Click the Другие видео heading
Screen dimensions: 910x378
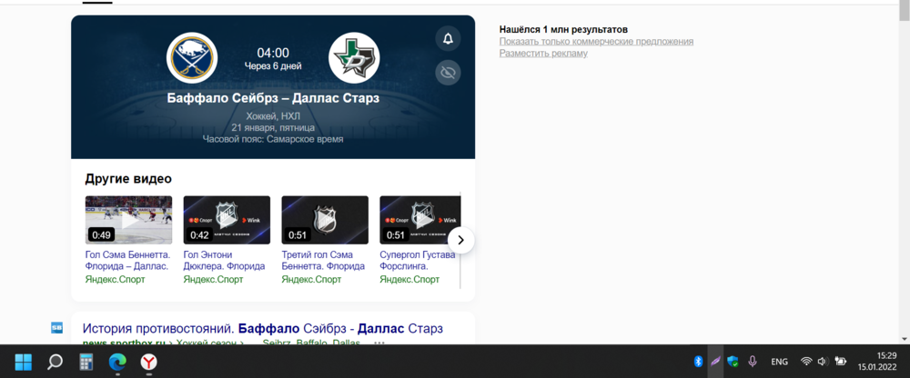point(128,179)
